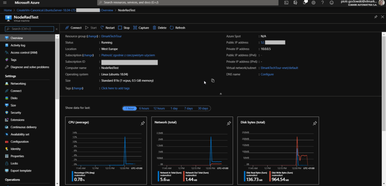Select the 12 hours time range

point(159,108)
